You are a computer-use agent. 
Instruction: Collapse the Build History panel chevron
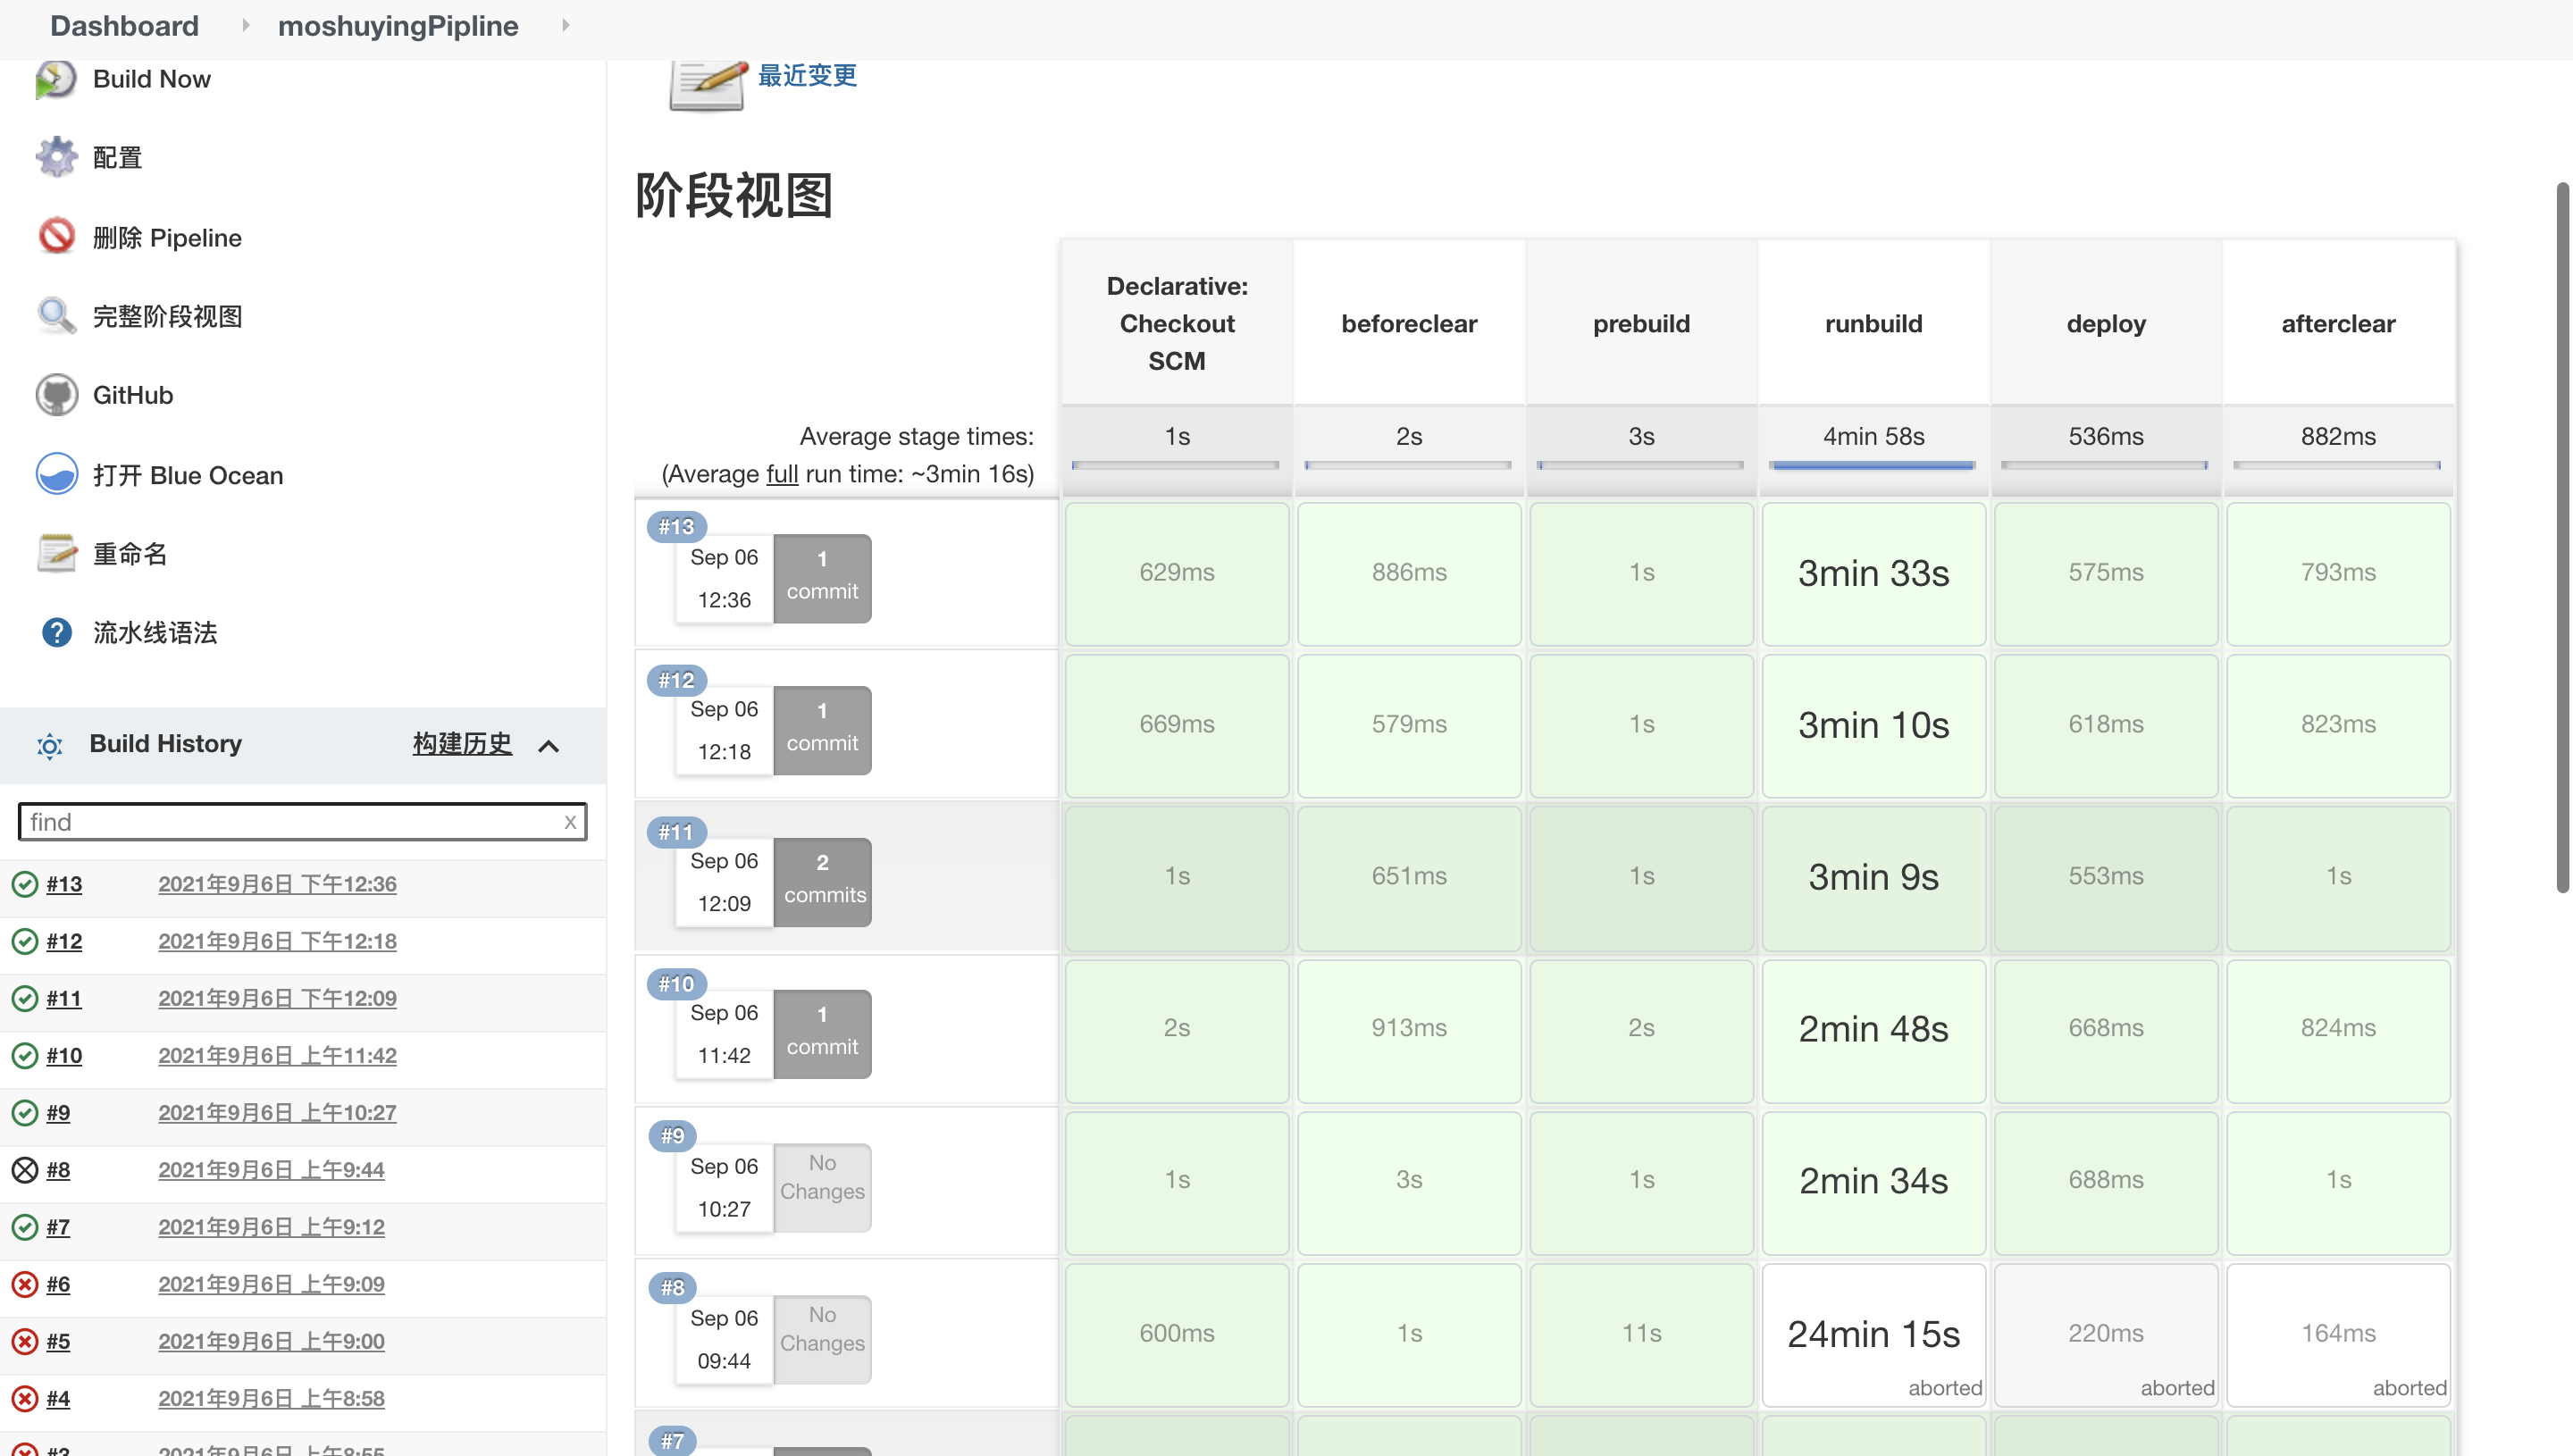pos(548,746)
